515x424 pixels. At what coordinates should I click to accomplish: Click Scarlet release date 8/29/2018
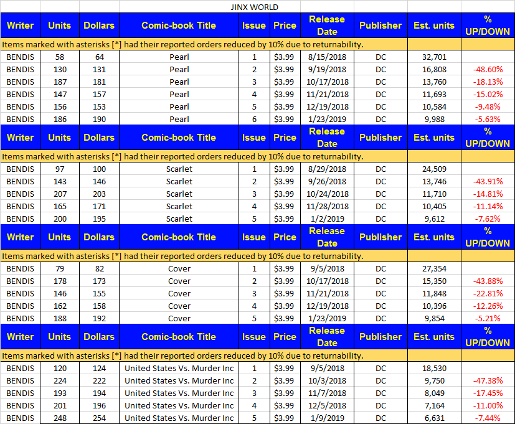click(327, 169)
